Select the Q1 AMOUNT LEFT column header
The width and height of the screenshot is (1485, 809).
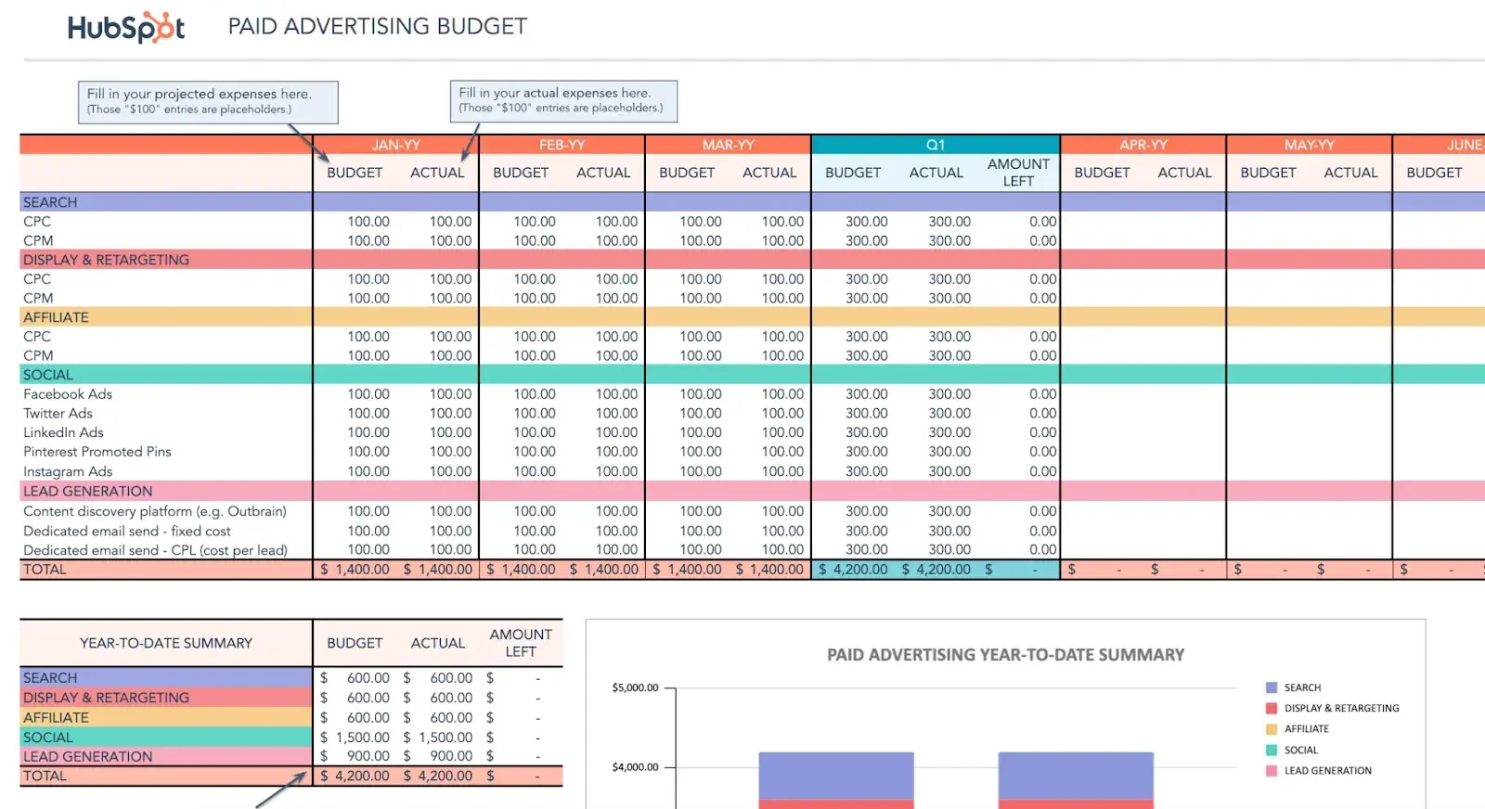(1018, 173)
